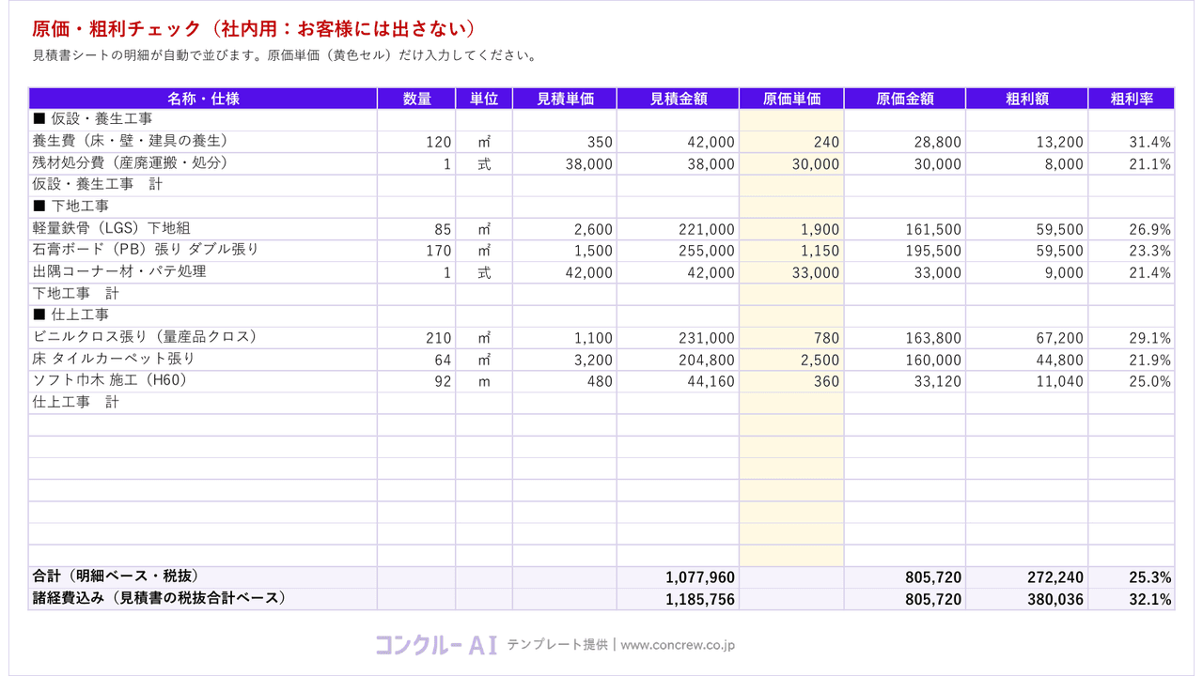Screen dimensions: 1203x676
Task: Select gross profit 13,200
Action: pyautogui.click(x=1026, y=142)
